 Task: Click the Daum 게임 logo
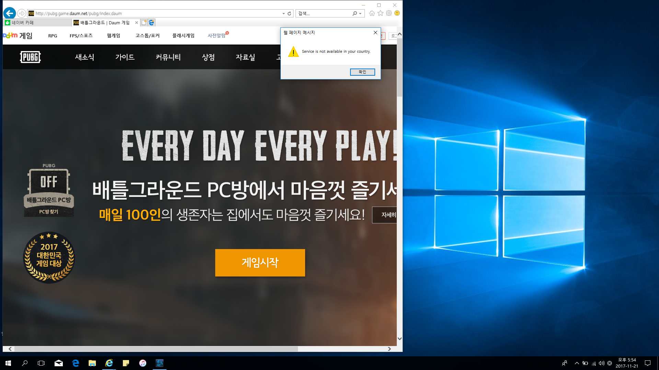tap(18, 36)
